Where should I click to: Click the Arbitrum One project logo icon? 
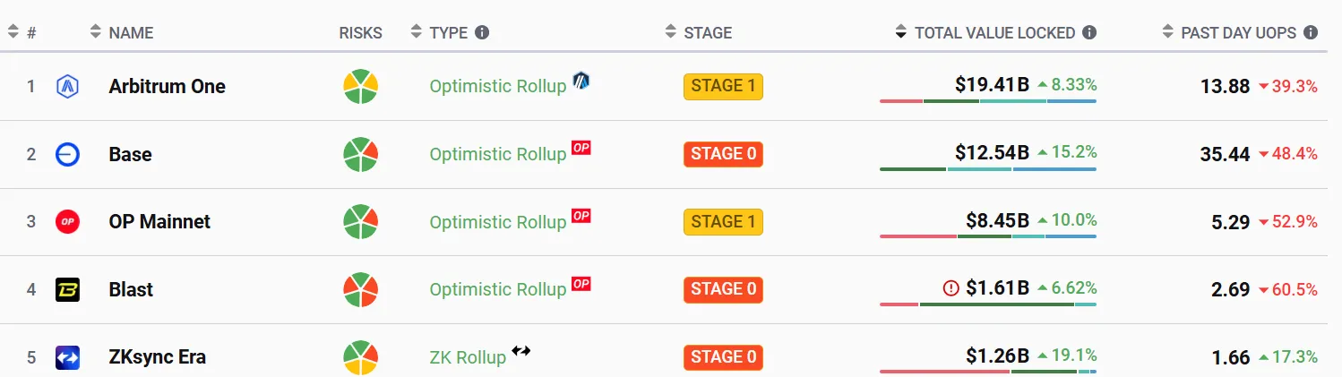tap(68, 87)
